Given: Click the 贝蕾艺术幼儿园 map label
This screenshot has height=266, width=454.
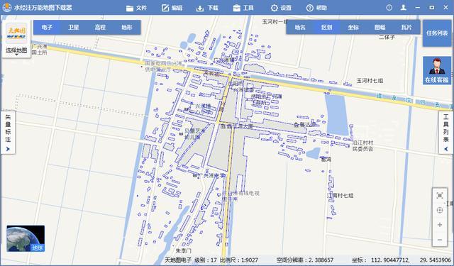Looking at the screenshot, I should (194, 134).
